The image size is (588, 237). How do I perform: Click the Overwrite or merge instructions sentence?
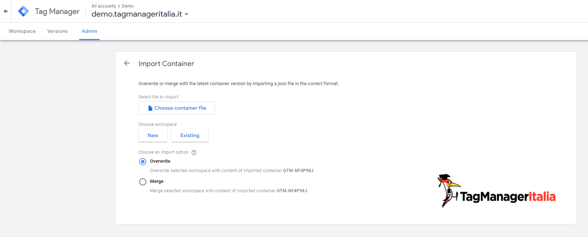pyautogui.click(x=239, y=84)
